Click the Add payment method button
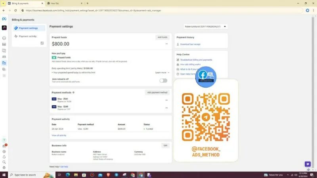 point(157,92)
